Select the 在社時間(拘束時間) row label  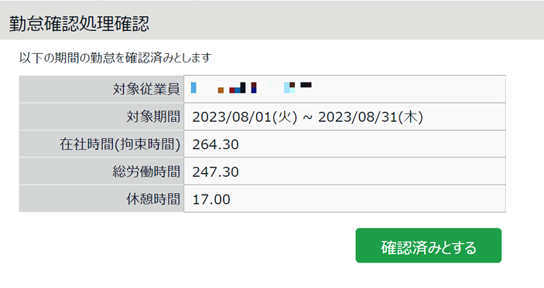120,144
